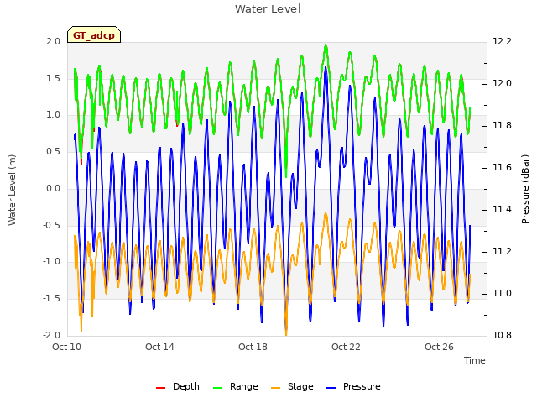This screenshot has height=403, width=537.
Task: Click the Oct 10 tick label
Action: pyautogui.click(x=67, y=347)
